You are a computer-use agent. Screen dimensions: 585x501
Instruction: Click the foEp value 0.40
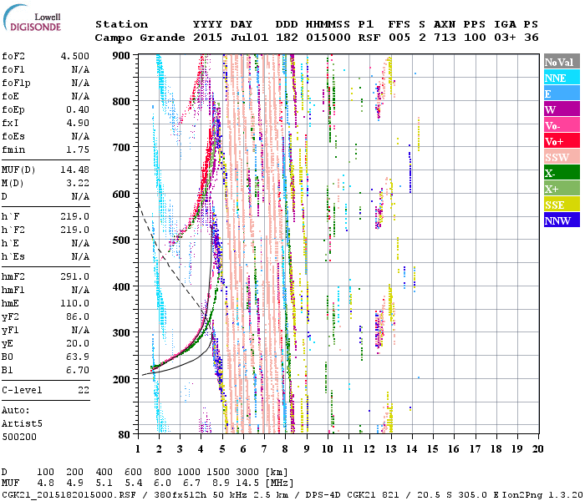pos(78,109)
